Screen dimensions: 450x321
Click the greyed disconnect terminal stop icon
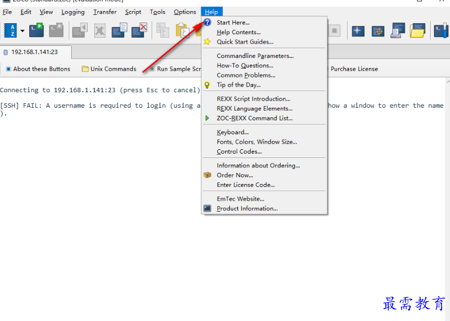(x=56, y=30)
